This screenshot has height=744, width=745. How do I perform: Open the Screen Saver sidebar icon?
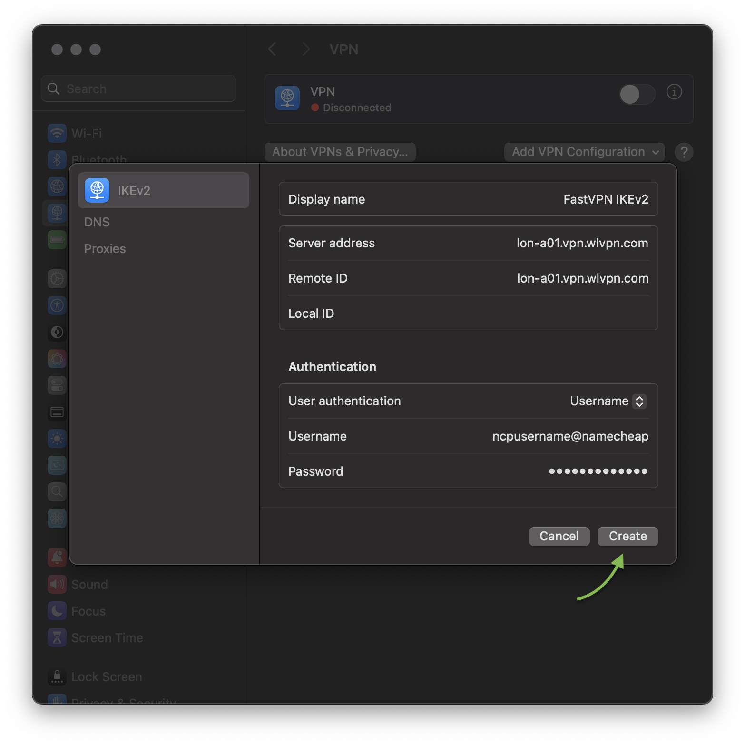point(57,465)
